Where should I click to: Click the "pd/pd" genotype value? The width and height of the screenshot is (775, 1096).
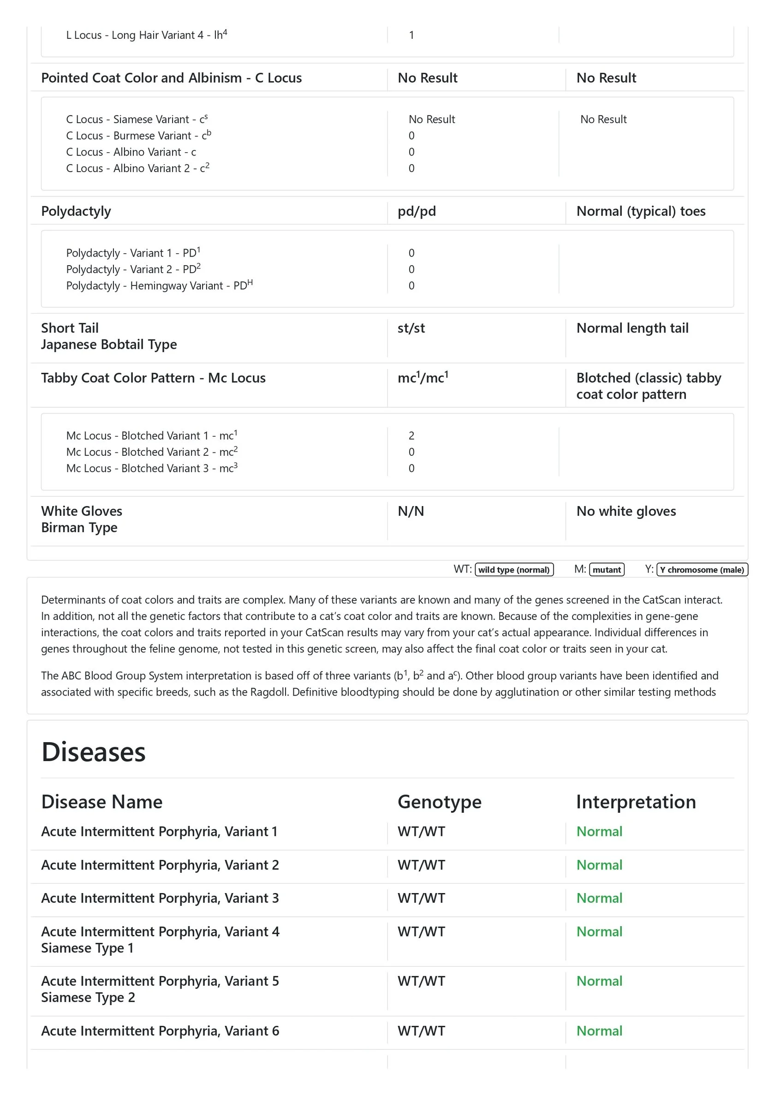tap(417, 211)
